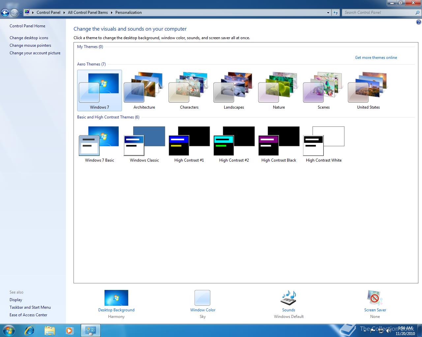Screen dimensions: 422x337
Task: Open Change desktop icons
Action: click(x=29, y=38)
